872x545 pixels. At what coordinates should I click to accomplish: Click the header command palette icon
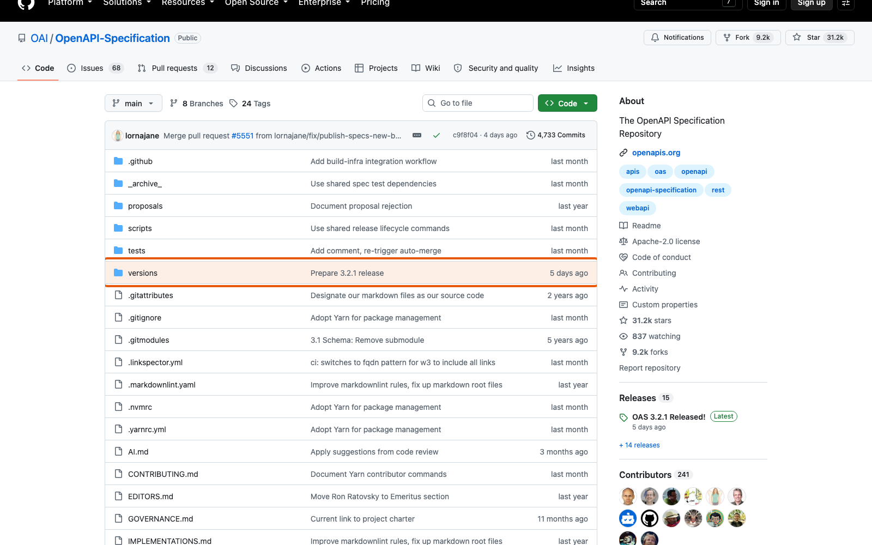coord(846,3)
